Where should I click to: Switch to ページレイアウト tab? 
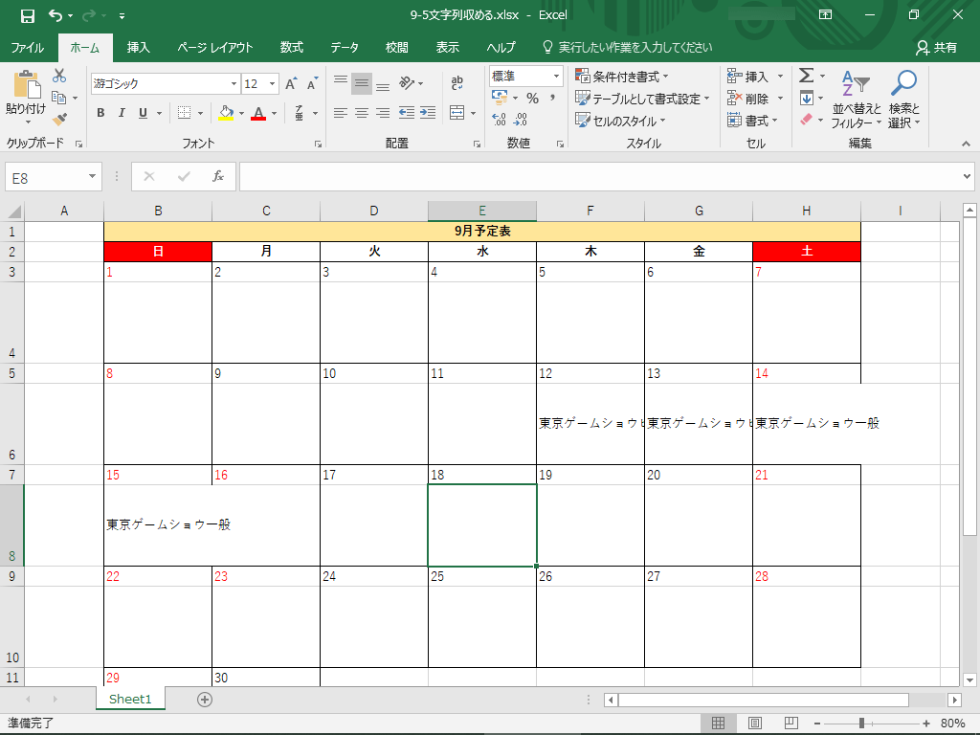point(215,48)
